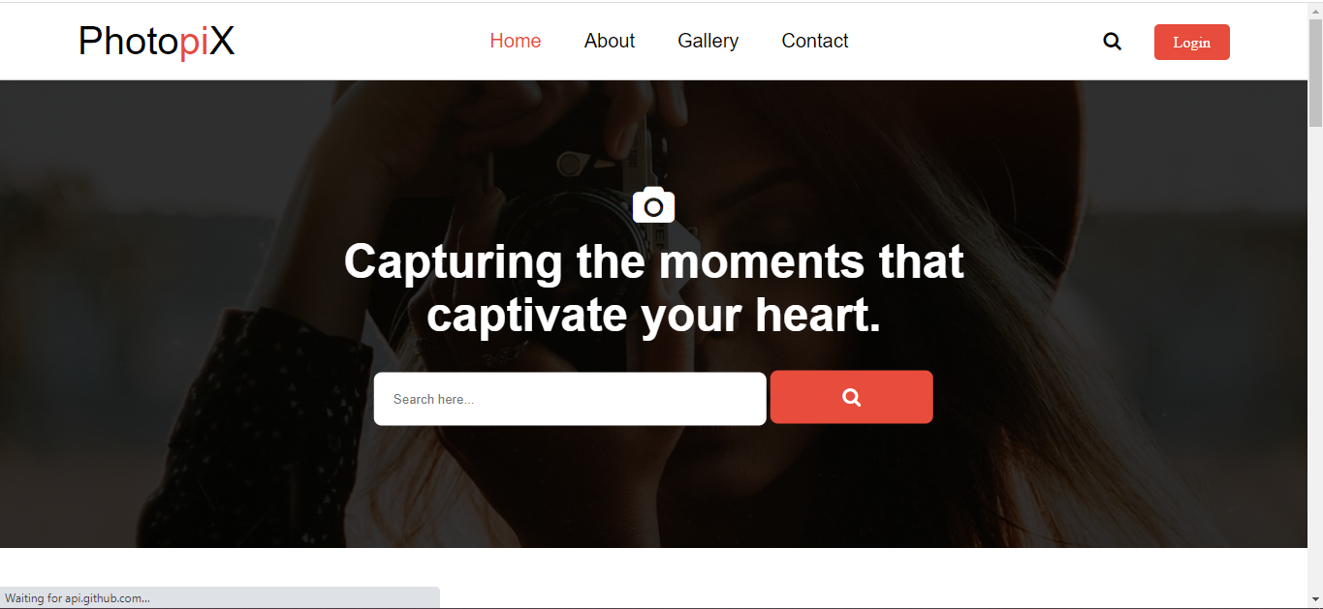Click the magnifier icon in the navigation bar
The height and width of the screenshot is (609, 1323).
(1112, 42)
